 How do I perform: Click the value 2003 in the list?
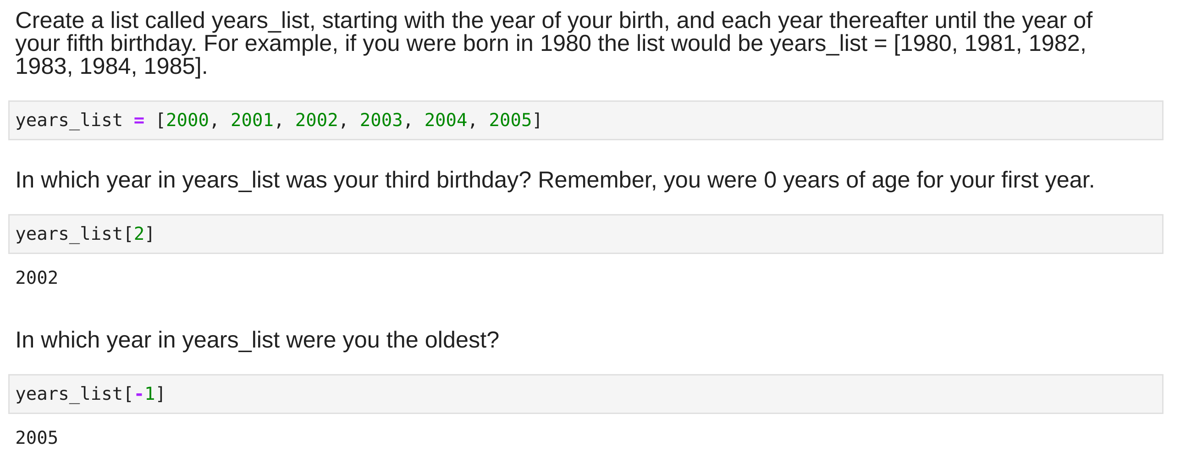coord(381,120)
